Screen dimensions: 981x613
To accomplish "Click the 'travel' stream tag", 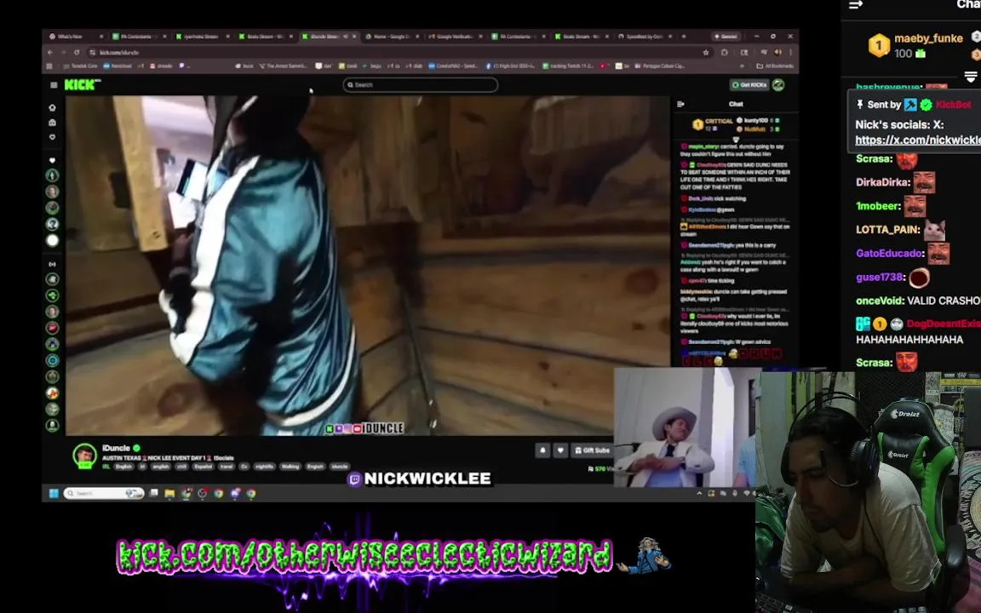I will point(226,467).
